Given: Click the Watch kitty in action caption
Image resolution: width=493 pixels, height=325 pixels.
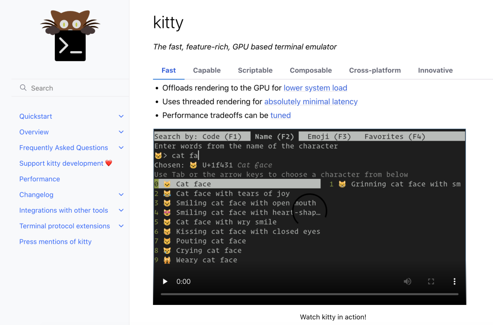Looking at the screenshot, I should click(x=333, y=317).
